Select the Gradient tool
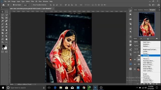The image size is (161, 90). click(3, 30)
